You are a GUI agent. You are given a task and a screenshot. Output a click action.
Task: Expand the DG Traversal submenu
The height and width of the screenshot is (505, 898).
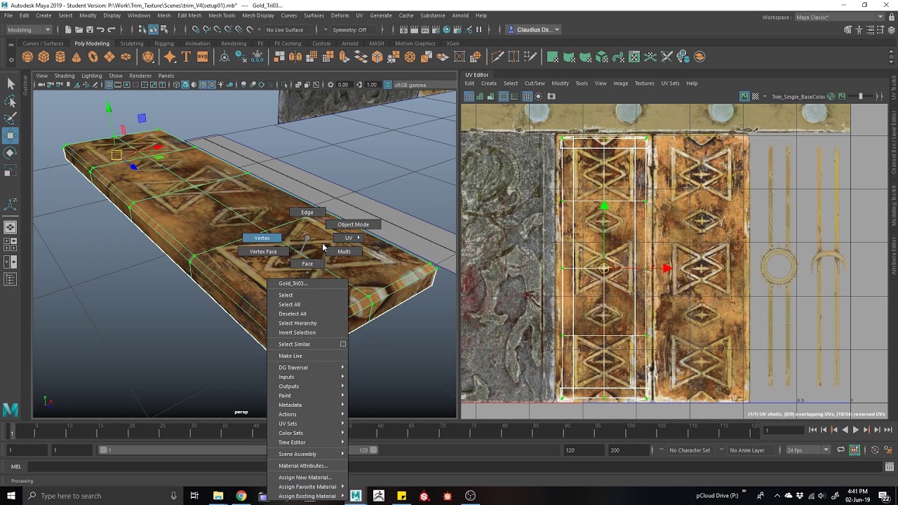tap(307, 368)
